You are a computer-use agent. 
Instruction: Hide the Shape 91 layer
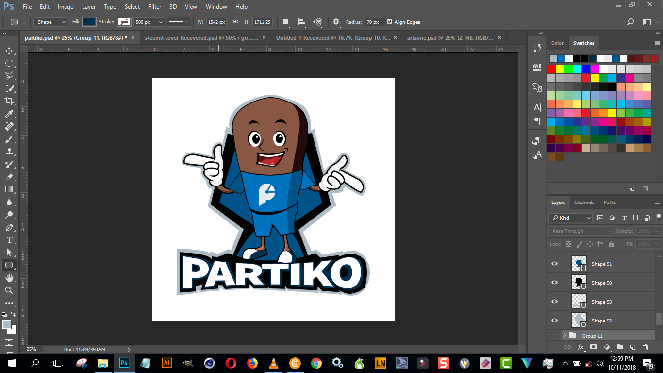pyautogui.click(x=554, y=264)
